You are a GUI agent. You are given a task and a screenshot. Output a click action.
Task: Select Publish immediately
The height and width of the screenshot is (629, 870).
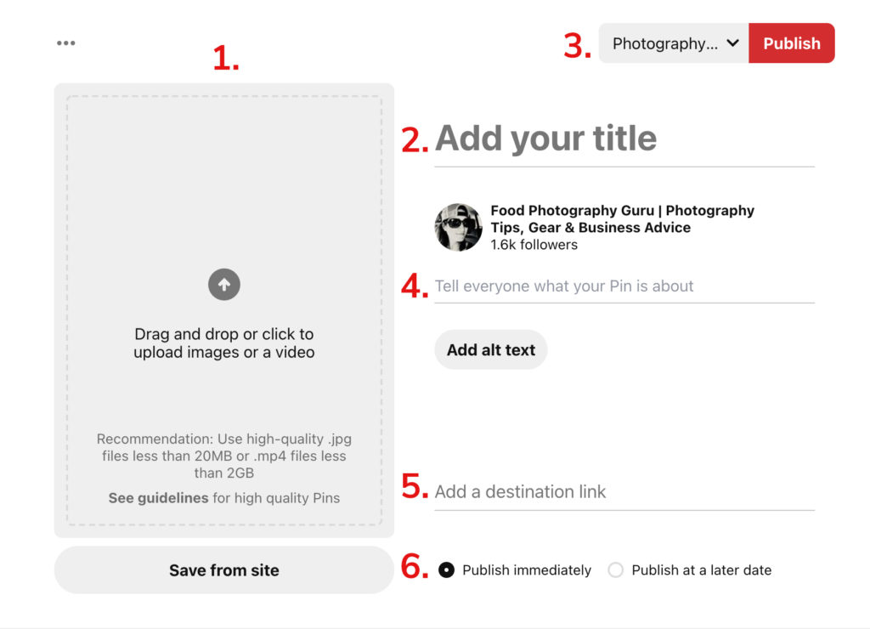click(446, 569)
